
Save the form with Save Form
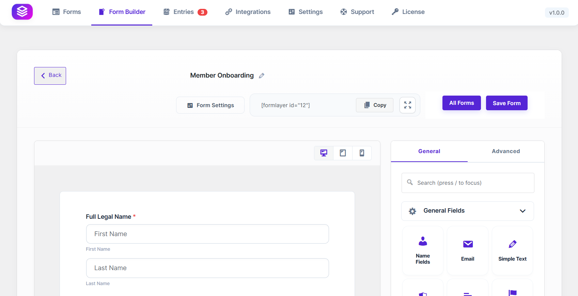pyautogui.click(x=506, y=103)
